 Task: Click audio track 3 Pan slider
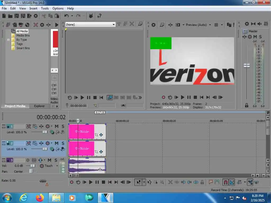31,171
